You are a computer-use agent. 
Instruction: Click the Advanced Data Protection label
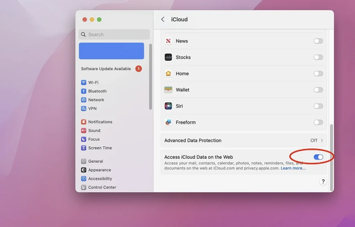coord(193,140)
